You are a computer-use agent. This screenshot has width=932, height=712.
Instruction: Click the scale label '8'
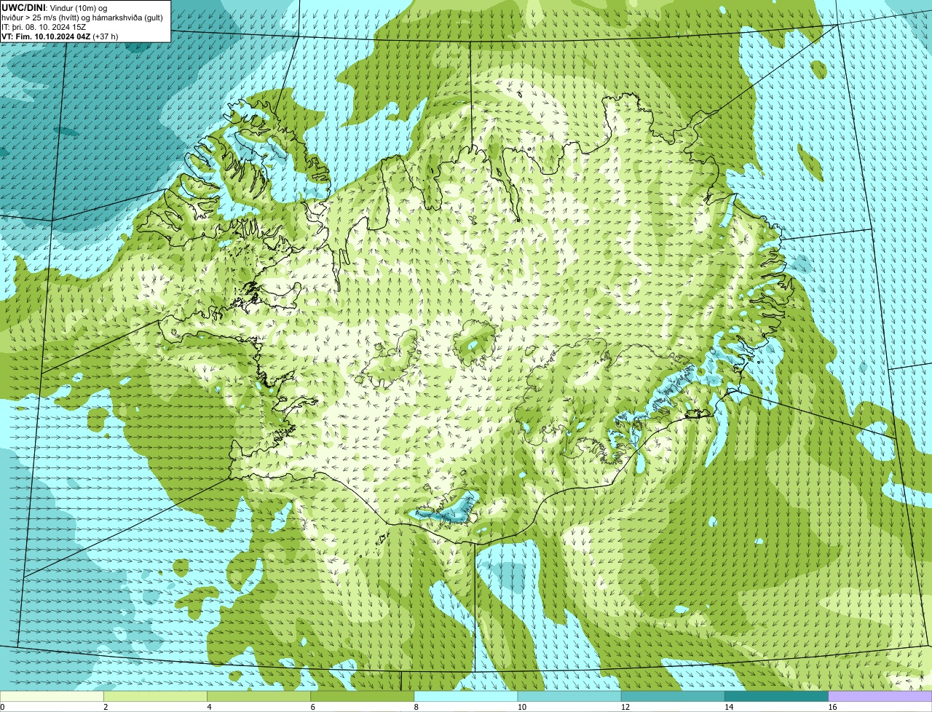pyautogui.click(x=416, y=707)
